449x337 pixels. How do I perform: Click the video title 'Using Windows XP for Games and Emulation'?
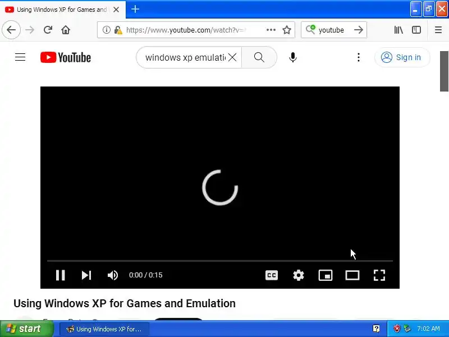[125, 303]
